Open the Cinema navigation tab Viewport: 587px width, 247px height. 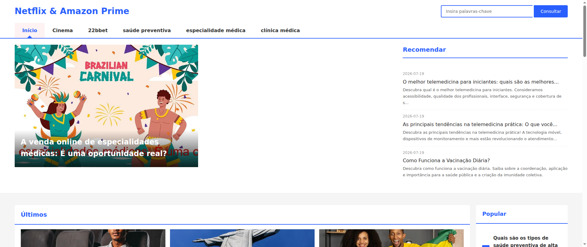click(62, 30)
